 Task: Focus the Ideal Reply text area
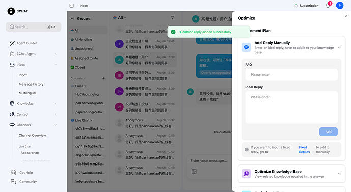tap(291, 107)
